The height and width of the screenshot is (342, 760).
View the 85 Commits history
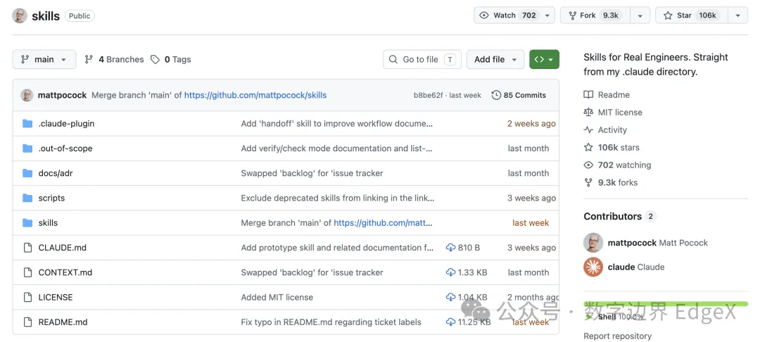pos(519,95)
